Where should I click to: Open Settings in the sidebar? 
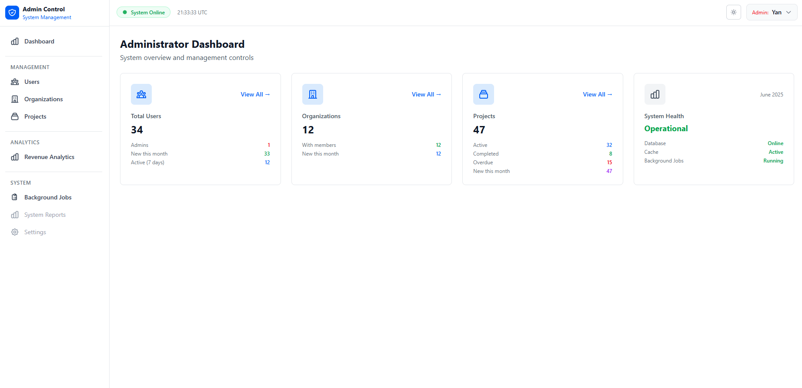coord(53,232)
